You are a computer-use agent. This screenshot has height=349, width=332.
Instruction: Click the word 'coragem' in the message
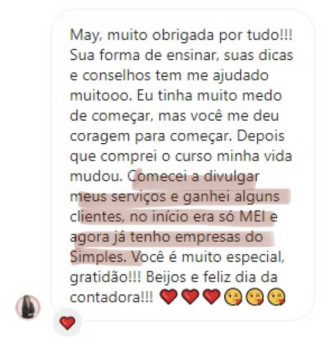click(x=100, y=137)
